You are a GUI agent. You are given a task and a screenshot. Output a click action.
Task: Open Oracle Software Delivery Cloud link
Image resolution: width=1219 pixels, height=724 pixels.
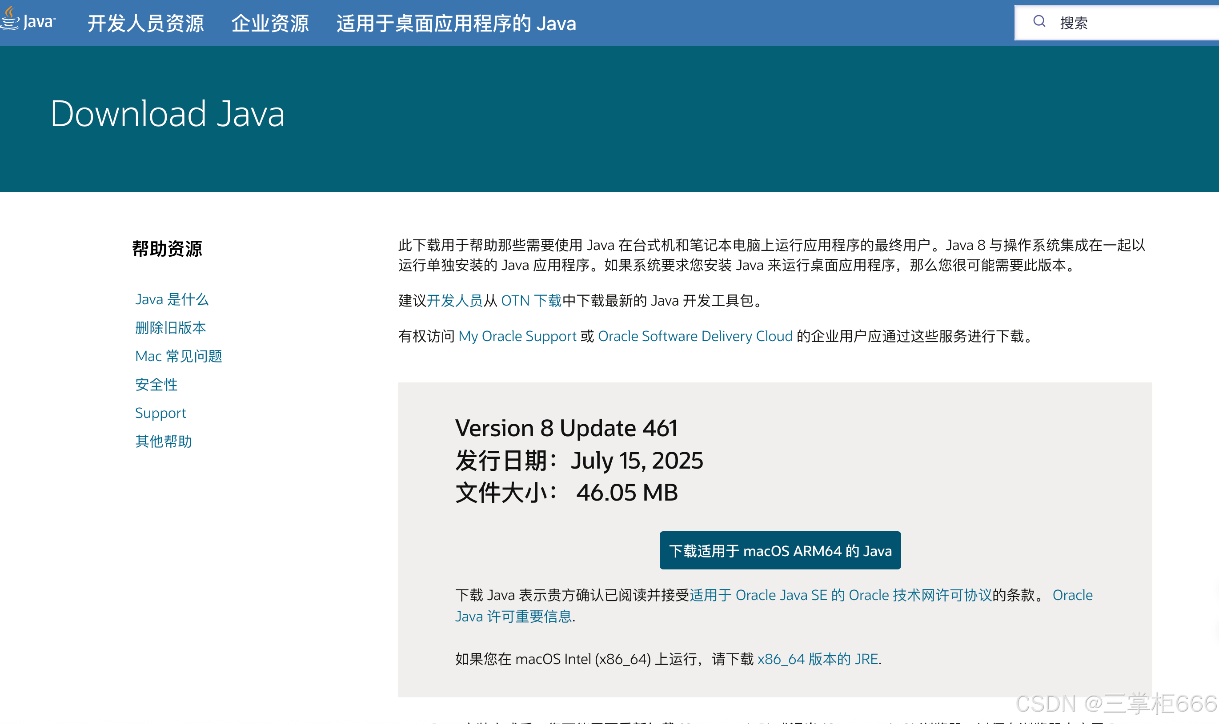695,336
